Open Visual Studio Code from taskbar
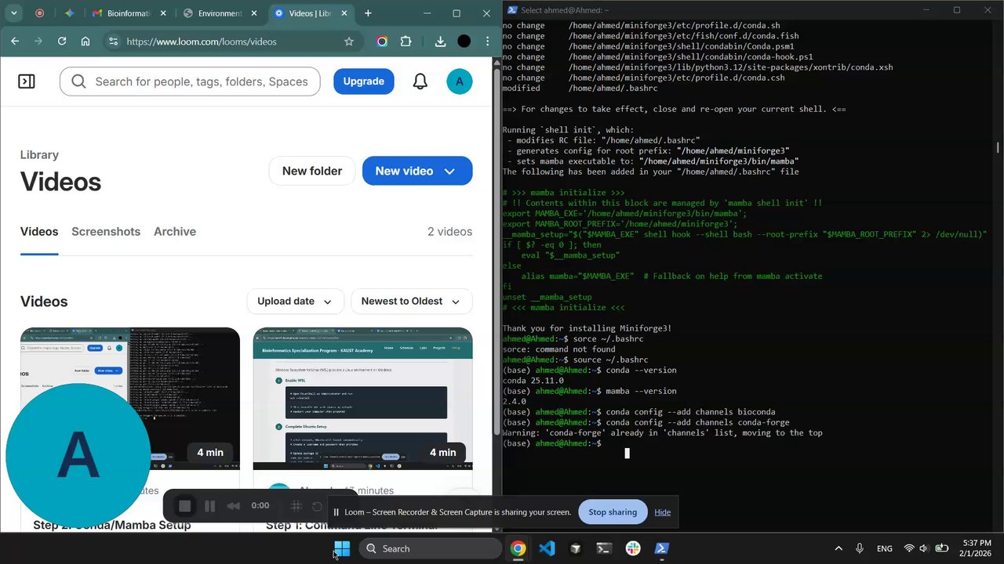The width and height of the screenshot is (1004, 564). coord(547,548)
